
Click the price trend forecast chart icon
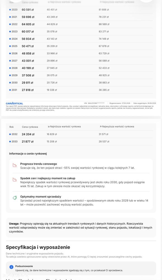(x=15, y=165)
